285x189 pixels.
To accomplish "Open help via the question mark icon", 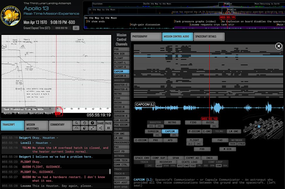I will tap(93, 123).
